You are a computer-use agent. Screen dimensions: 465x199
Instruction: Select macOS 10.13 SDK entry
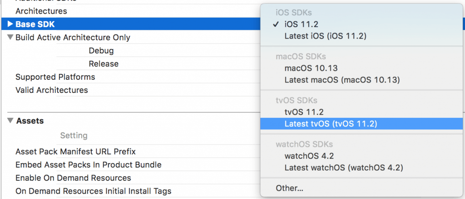[311, 68]
